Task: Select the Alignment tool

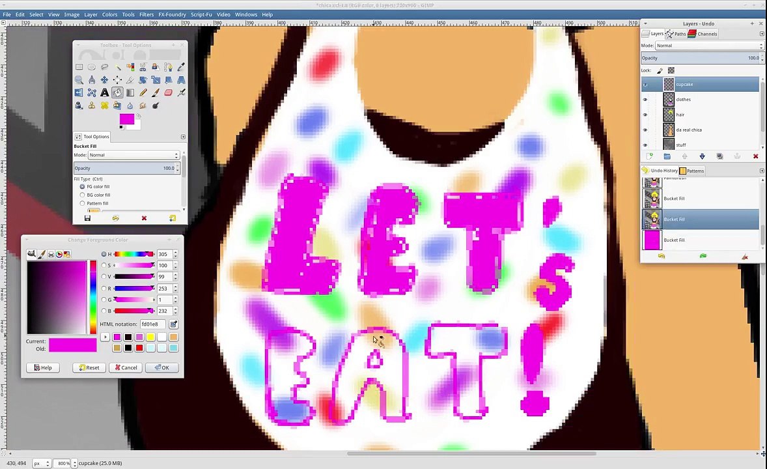Action: (x=117, y=80)
